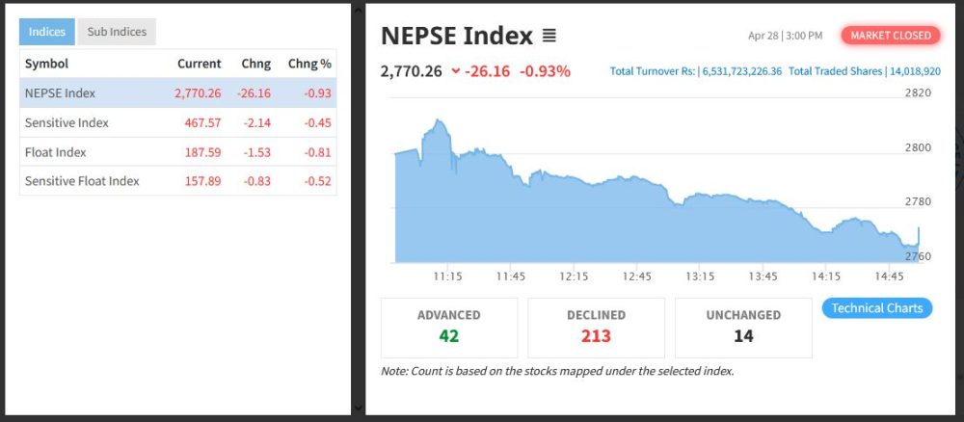Click the MARKET CLOSED badge

click(890, 36)
